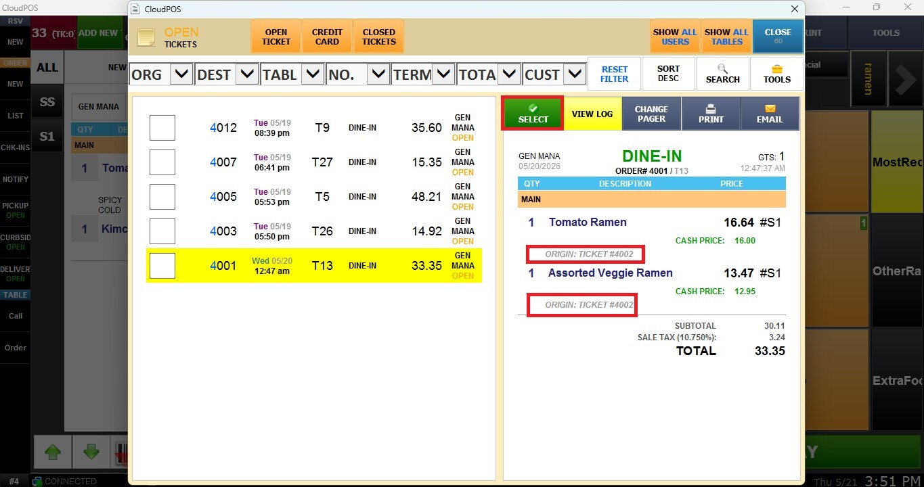Click NOTIFY in the left sidebar
This screenshot has height=487, width=924.
[x=15, y=179]
